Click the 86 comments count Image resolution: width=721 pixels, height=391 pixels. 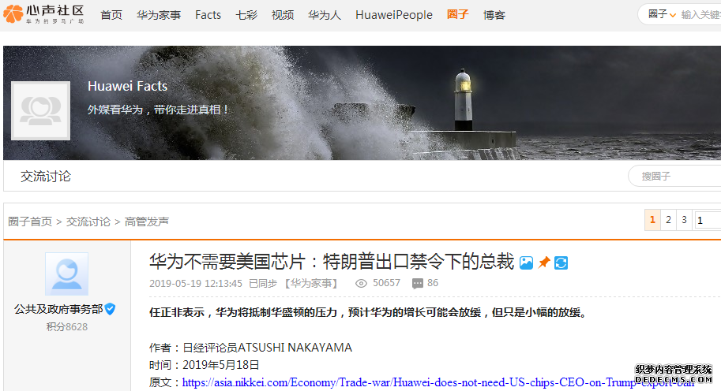pos(433,283)
